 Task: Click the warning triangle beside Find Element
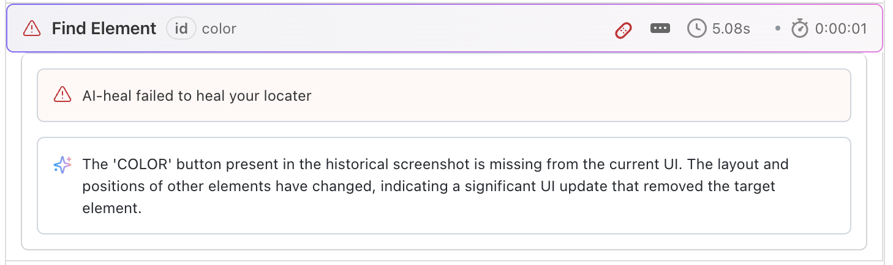click(31, 29)
